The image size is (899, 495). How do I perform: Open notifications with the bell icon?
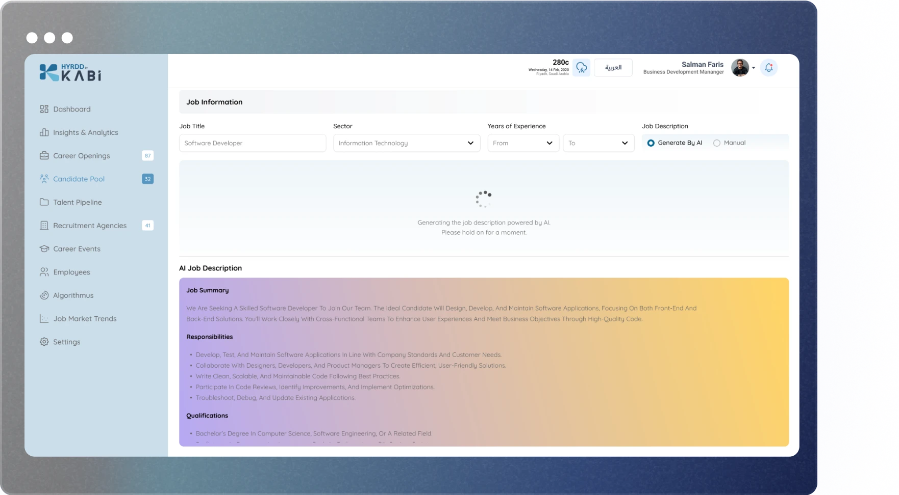pos(768,68)
